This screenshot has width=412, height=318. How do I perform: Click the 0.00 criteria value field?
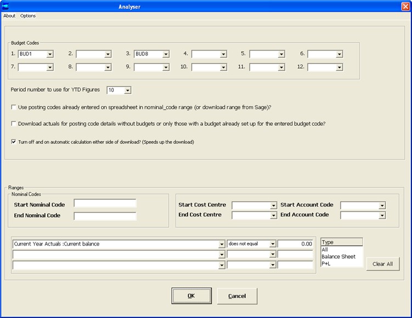[x=295, y=244]
